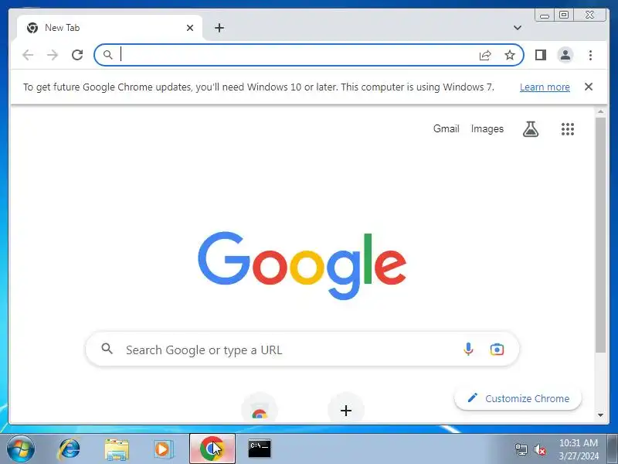The image size is (618, 464).
Task: Open the Chrome side panel
Action: (x=540, y=55)
